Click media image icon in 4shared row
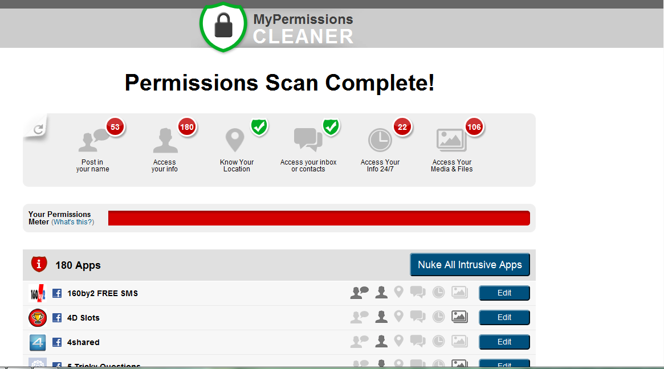Viewport: 664px width, 369px height. [x=459, y=341]
